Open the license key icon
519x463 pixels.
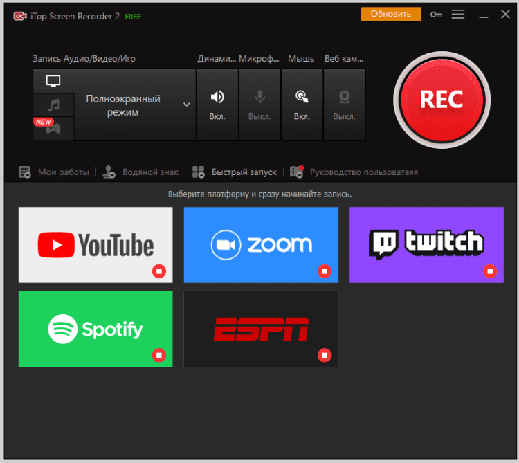coord(436,15)
